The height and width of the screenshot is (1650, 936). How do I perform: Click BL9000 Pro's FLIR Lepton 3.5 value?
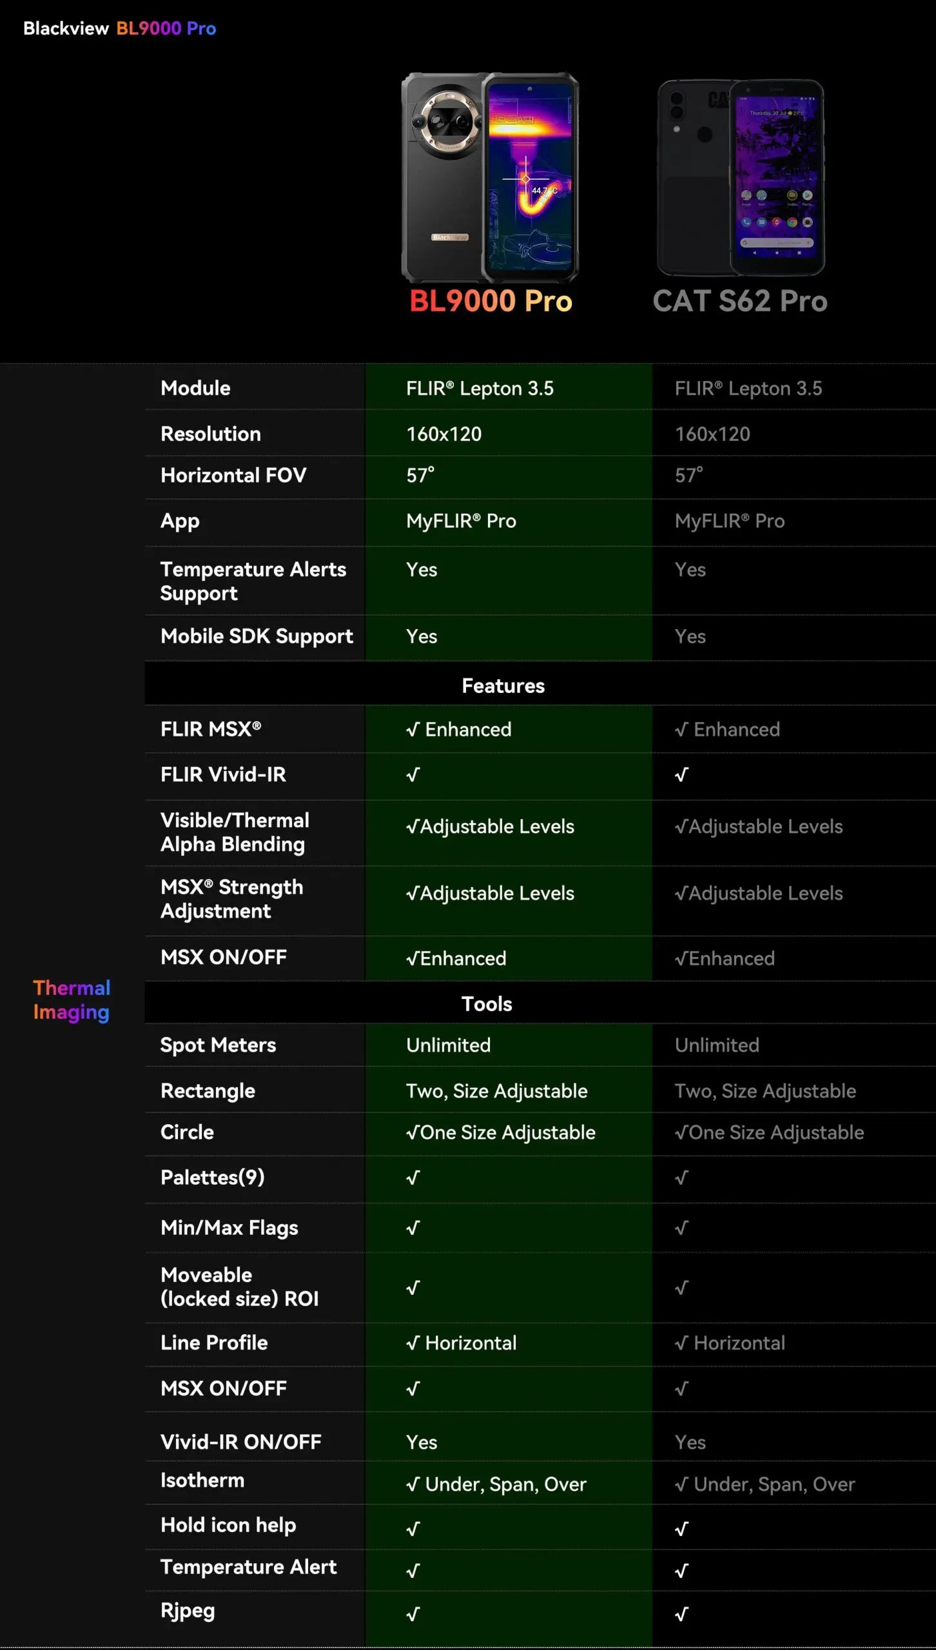[x=480, y=389]
